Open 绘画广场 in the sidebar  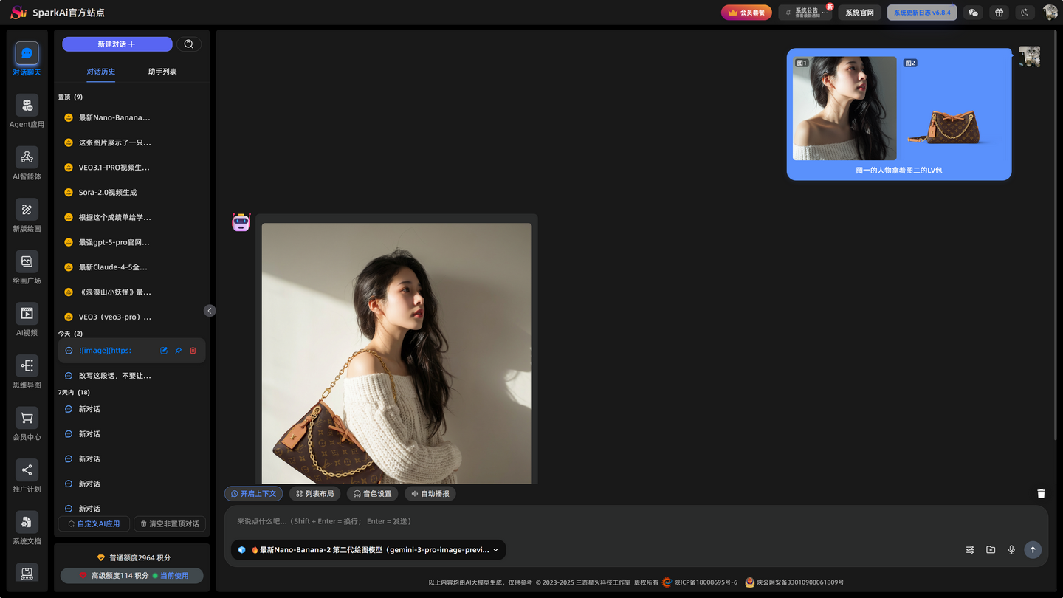pyautogui.click(x=27, y=268)
